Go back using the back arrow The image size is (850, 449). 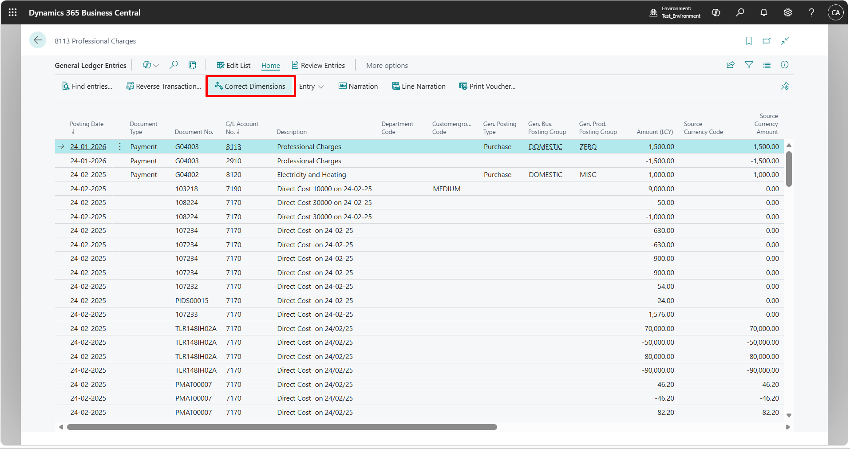(x=38, y=40)
